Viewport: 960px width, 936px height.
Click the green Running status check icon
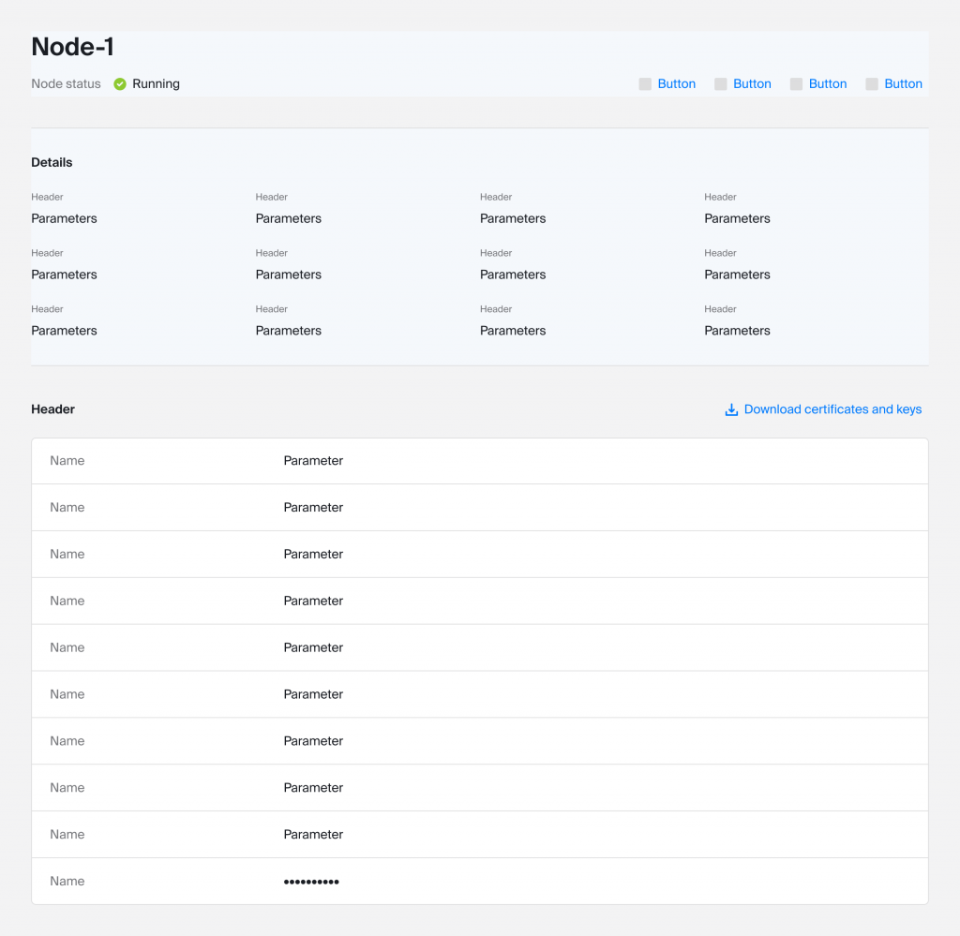pos(120,83)
